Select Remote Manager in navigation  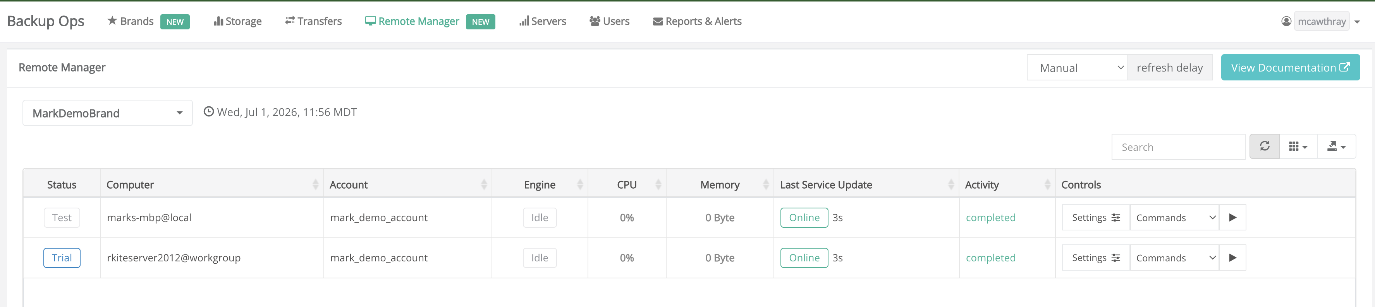(412, 21)
